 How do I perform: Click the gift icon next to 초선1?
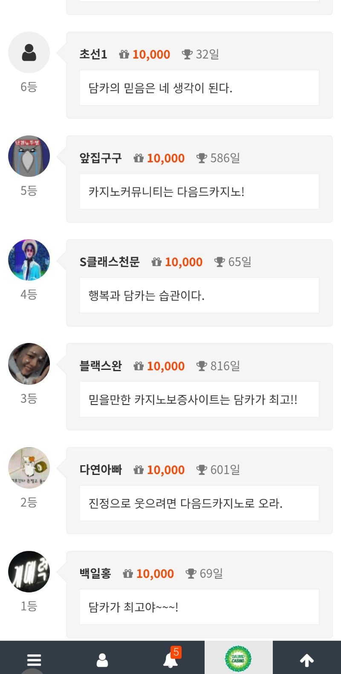(124, 55)
